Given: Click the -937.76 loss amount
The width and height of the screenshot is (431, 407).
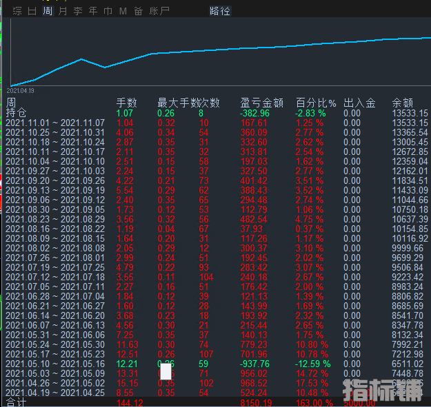Looking at the screenshot, I should point(254,364).
